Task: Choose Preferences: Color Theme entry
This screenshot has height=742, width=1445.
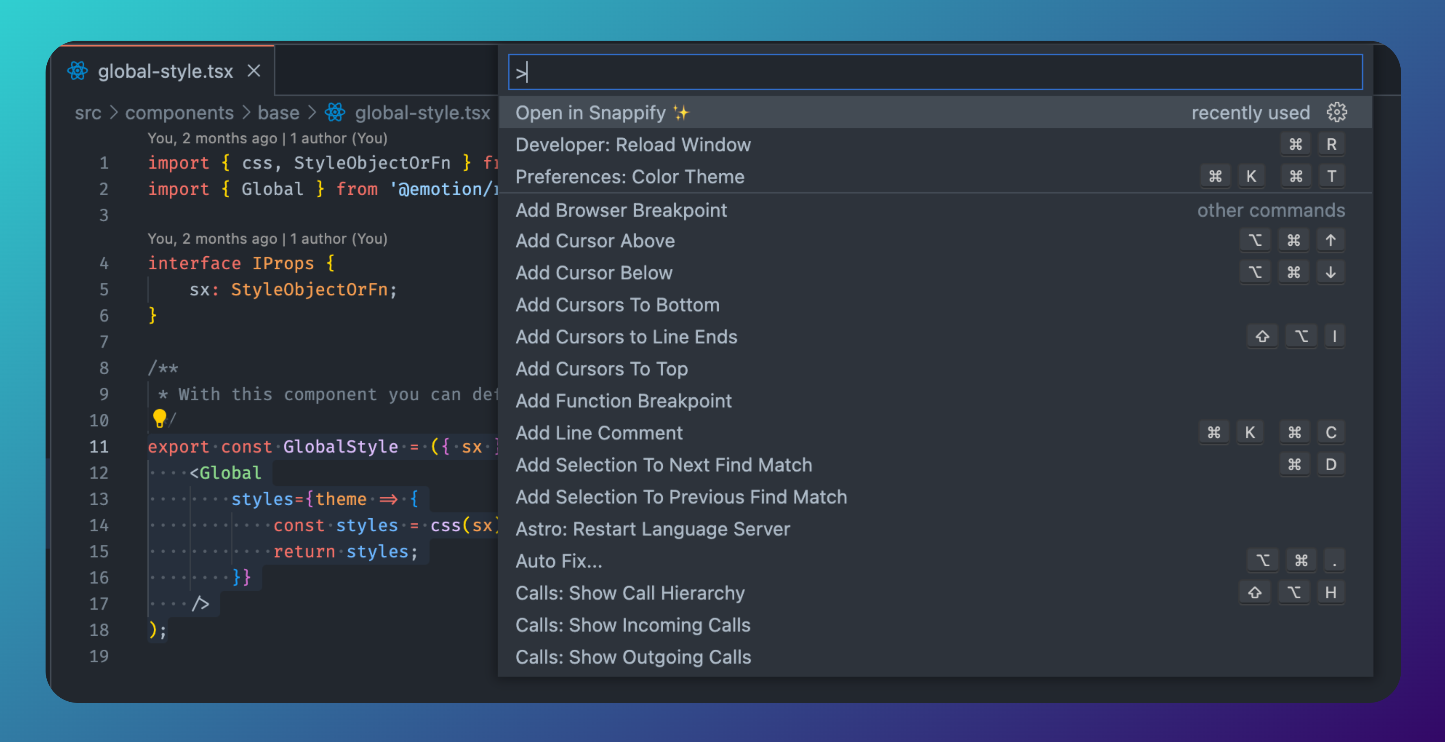Action: pos(629,177)
